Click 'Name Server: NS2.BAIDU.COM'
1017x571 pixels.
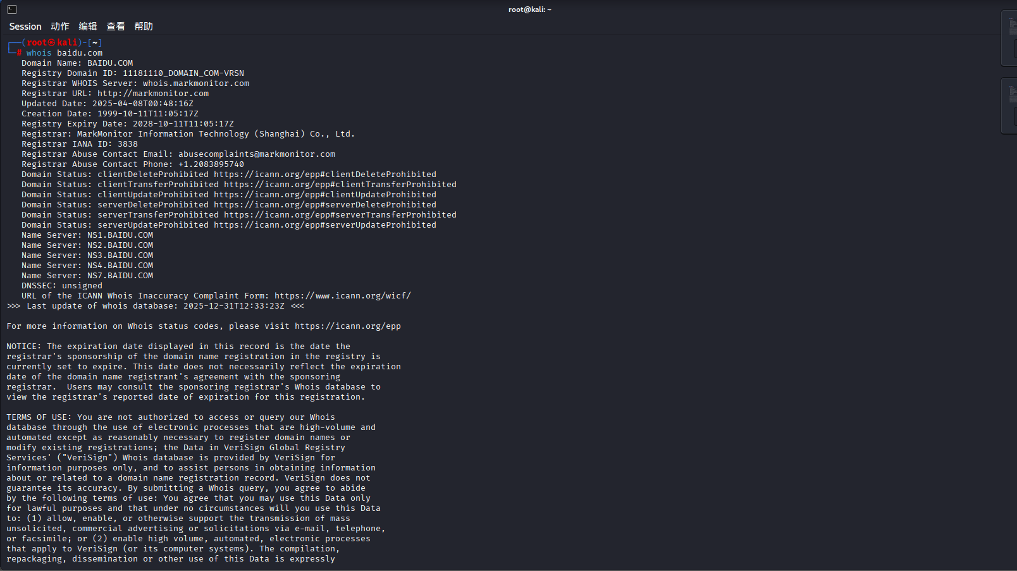[x=87, y=245]
